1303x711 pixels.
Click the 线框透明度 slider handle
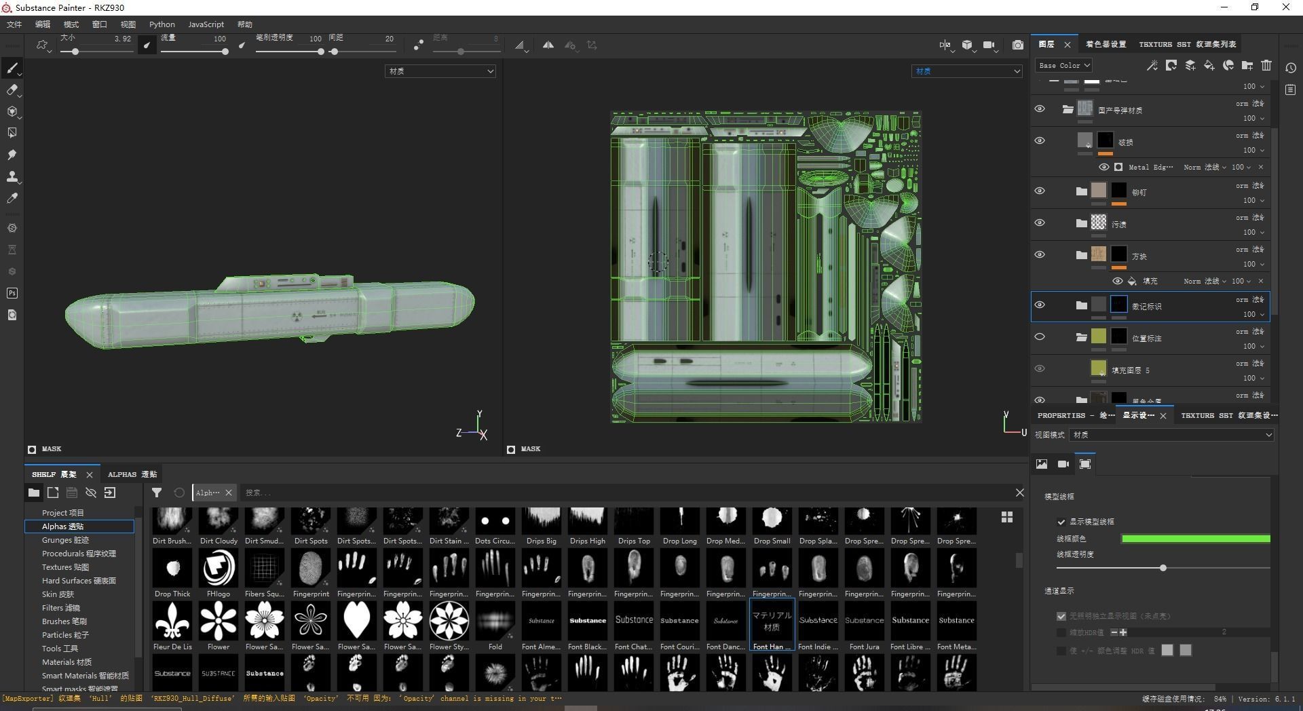(1163, 568)
